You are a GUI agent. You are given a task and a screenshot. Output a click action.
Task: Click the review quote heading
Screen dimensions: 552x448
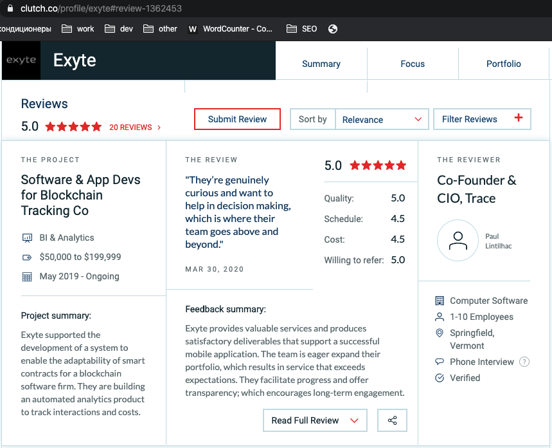[238, 212]
